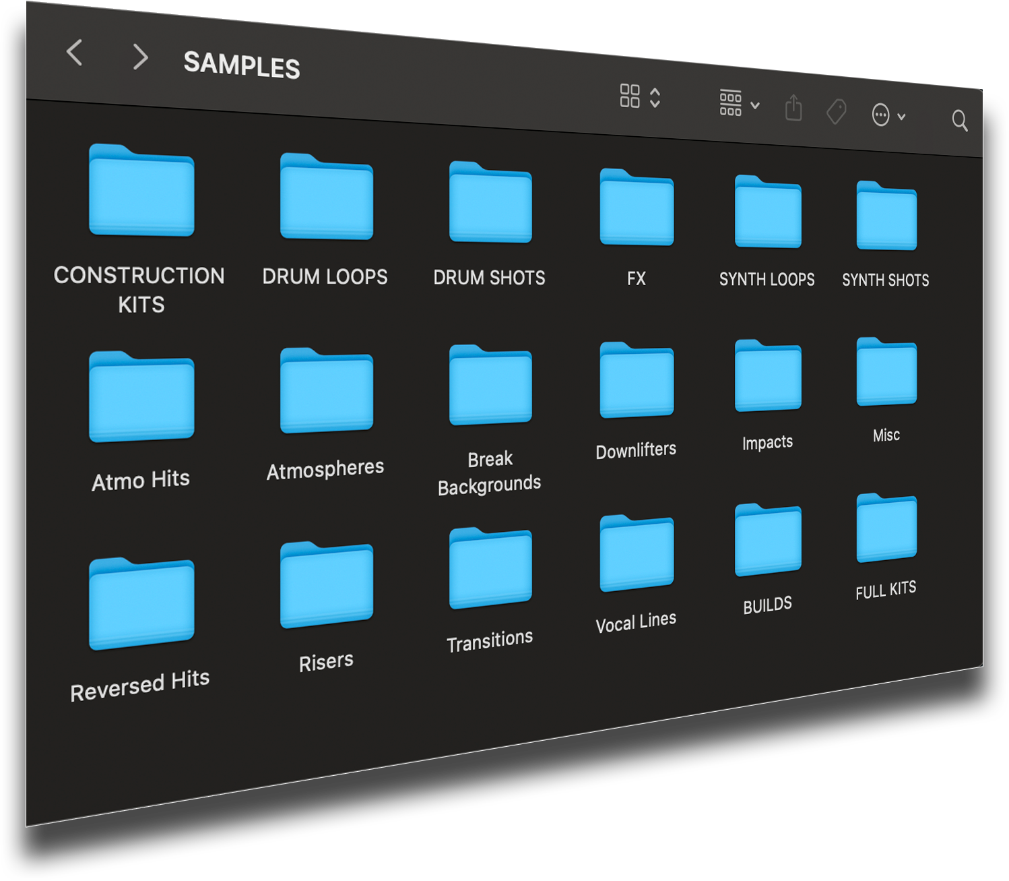Select the DRUM LOOPS folder

tap(327, 198)
